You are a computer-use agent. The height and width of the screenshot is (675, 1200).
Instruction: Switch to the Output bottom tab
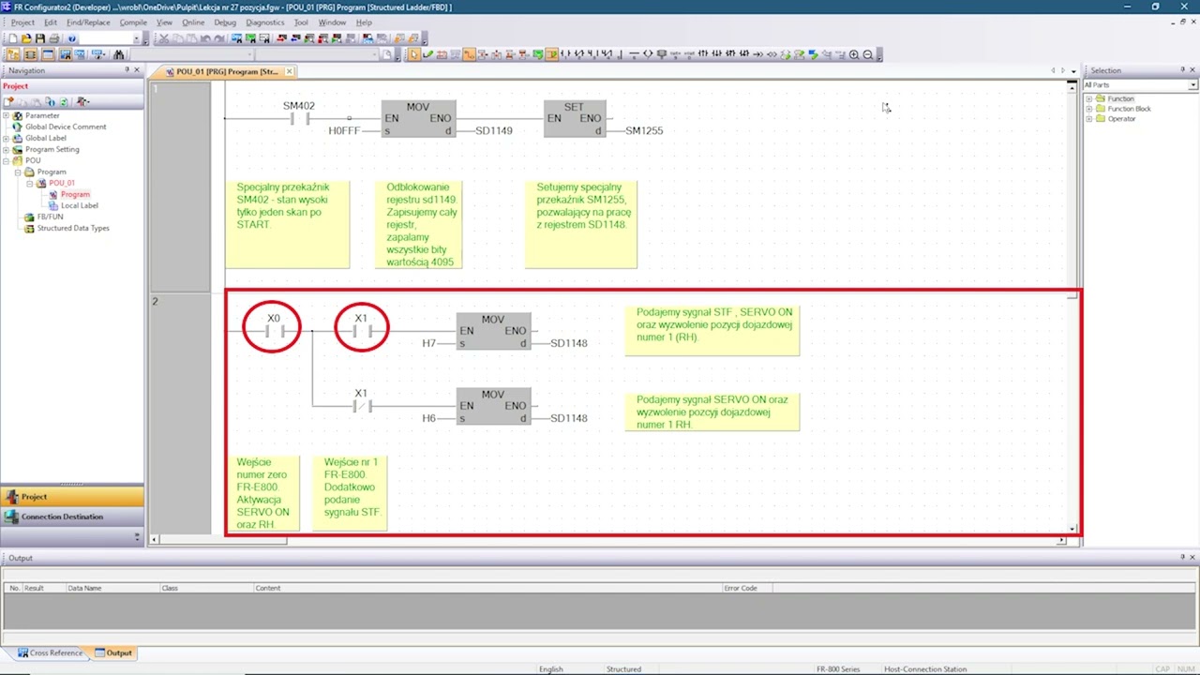tap(113, 652)
